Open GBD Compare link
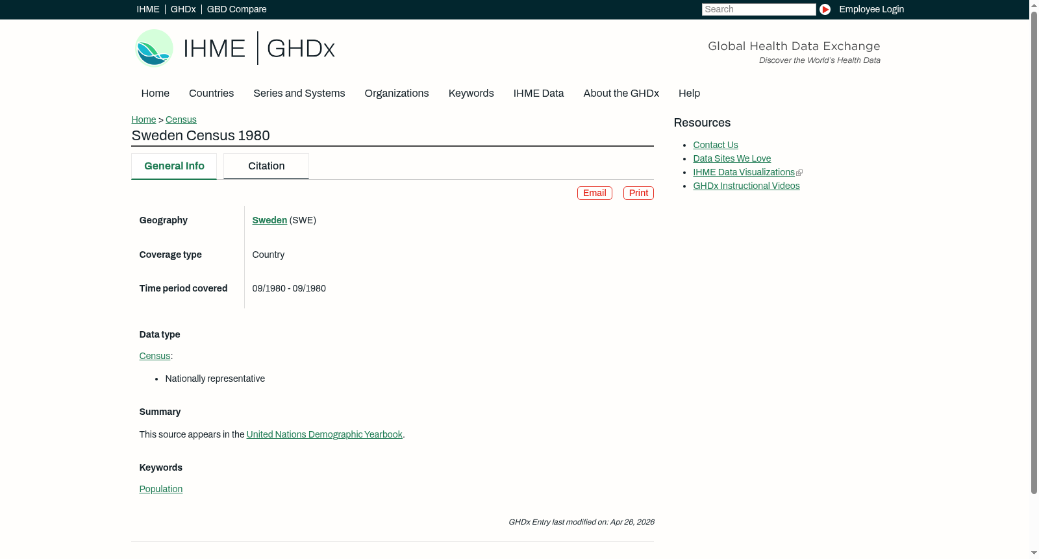Image resolution: width=1039 pixels, height=559 pixels. 237,9
